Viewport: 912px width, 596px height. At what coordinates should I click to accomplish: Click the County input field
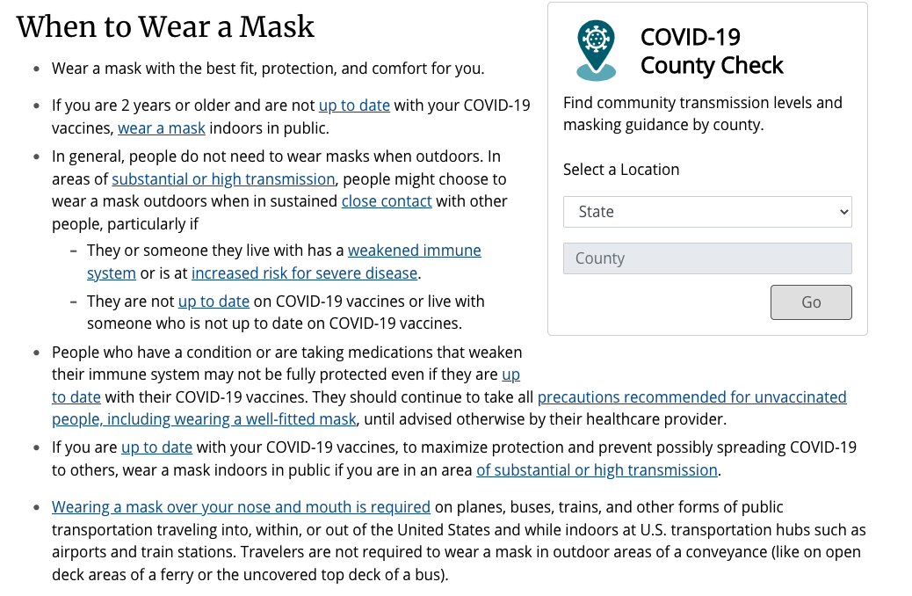click(x=707, y=258)
